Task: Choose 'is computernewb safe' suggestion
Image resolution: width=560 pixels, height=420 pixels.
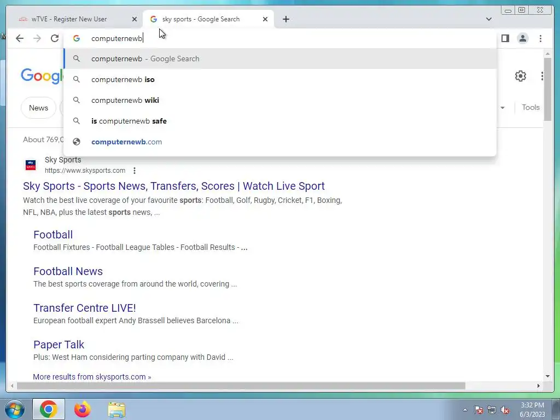Action: click(280, 121)
